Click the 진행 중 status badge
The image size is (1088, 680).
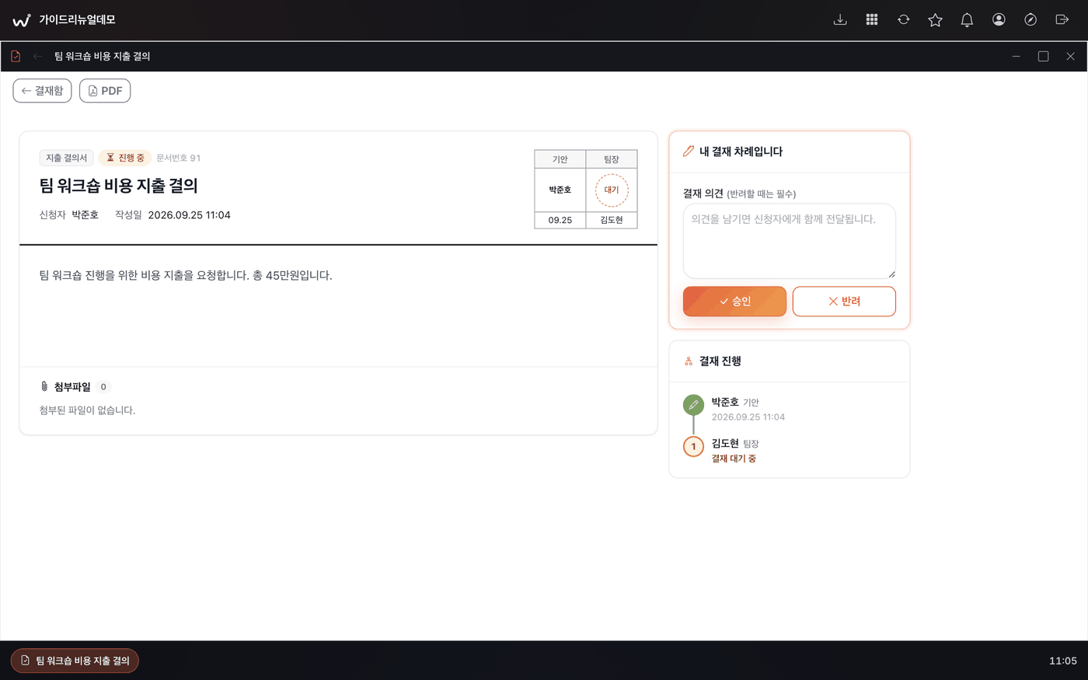[x=125, y=158]
